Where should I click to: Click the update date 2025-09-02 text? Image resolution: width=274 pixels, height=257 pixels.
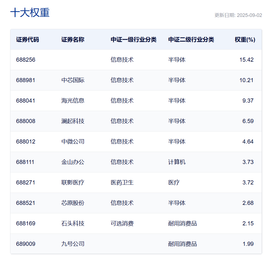(249, 15)
